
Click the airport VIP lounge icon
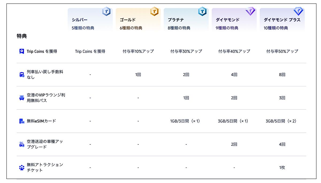(x=22, y=98)
